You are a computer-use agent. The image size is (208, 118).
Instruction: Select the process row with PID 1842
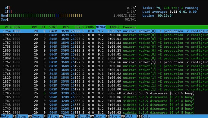tap(104, 89)
